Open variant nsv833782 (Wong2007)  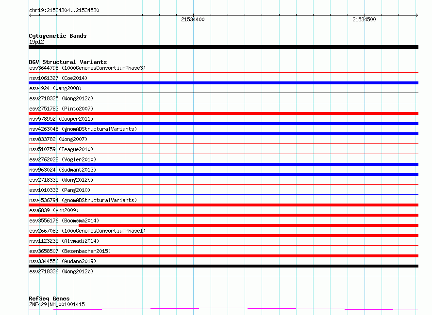(58, 139)
